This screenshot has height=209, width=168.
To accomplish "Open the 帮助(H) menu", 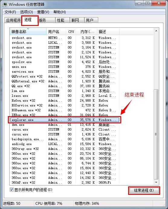I will click(x=60, y=12).
